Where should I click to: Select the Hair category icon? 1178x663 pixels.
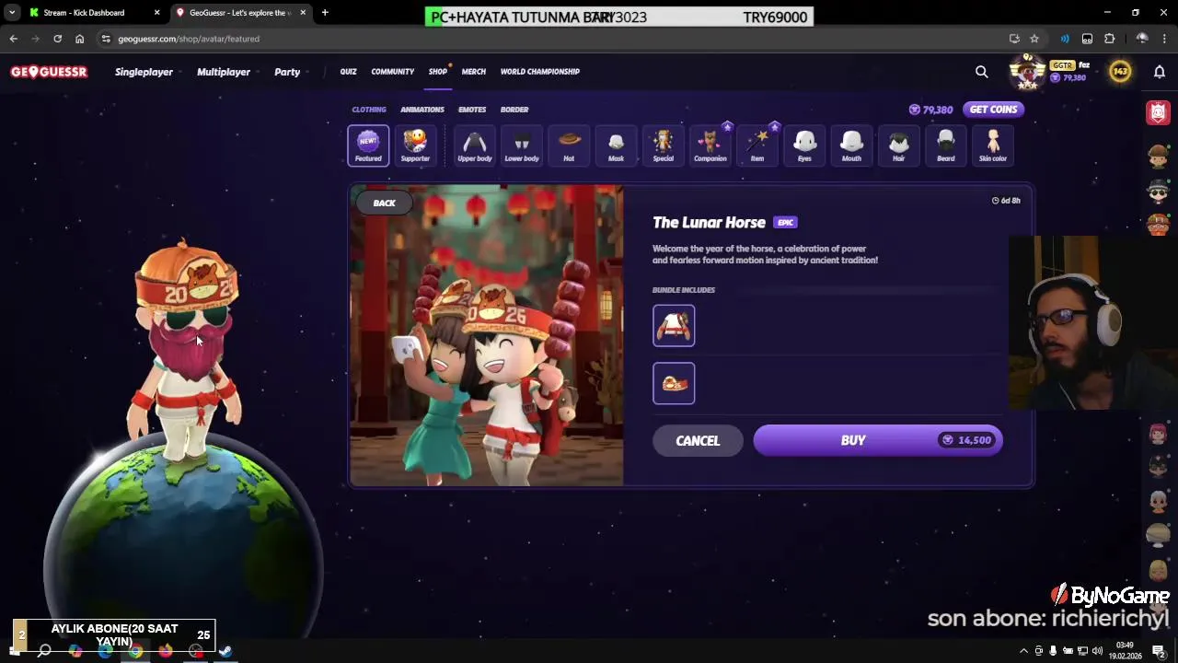[x=898, y=145]
